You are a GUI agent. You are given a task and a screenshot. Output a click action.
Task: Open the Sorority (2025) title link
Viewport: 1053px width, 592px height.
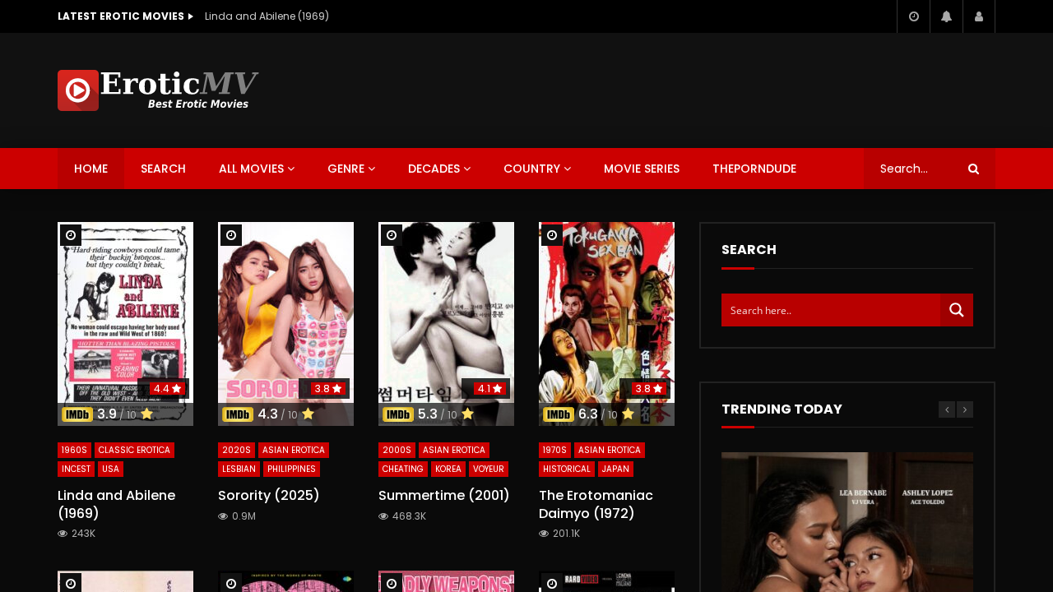coord(268,495)
